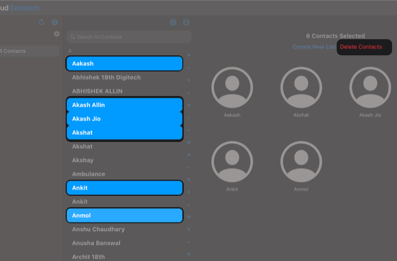Select the highlighted Ankit contact row
Viewport: 397px width, 261px height.
[124, 188]
